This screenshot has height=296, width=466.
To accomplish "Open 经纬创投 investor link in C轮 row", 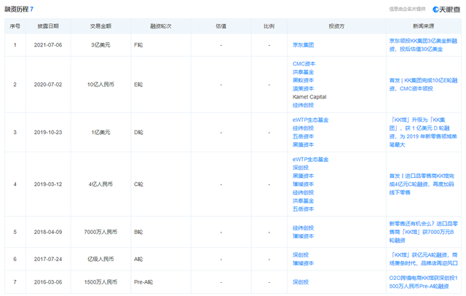I will coord(303,192).
